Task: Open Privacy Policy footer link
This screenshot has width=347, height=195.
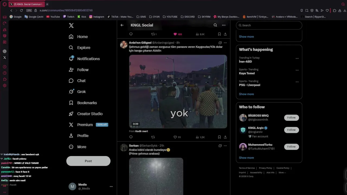Action: click(265, 168)
